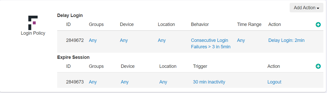The width and height of the screenshot is (327, 93).
Task: Click the Login Policy logo icon
Action: tap(33, 22)
